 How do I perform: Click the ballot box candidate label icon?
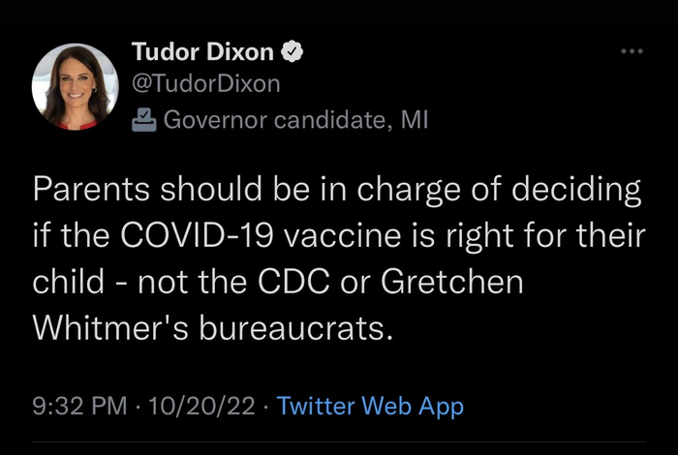coord(144,120)
